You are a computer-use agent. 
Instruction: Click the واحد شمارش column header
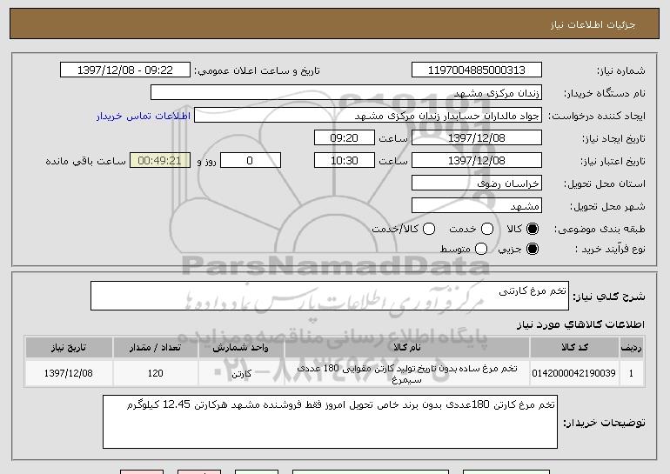pyautogui.click(x=241, y=348)
